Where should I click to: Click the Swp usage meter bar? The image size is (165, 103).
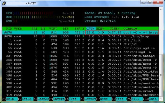click(40, 21)
